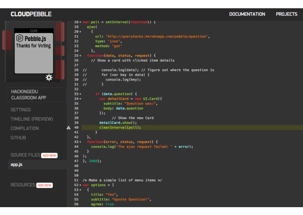Image resolution: width=303 pixels, height=215 pixels.
Task: Collapse the if block fold on line 33
Action: pos(80,94)
